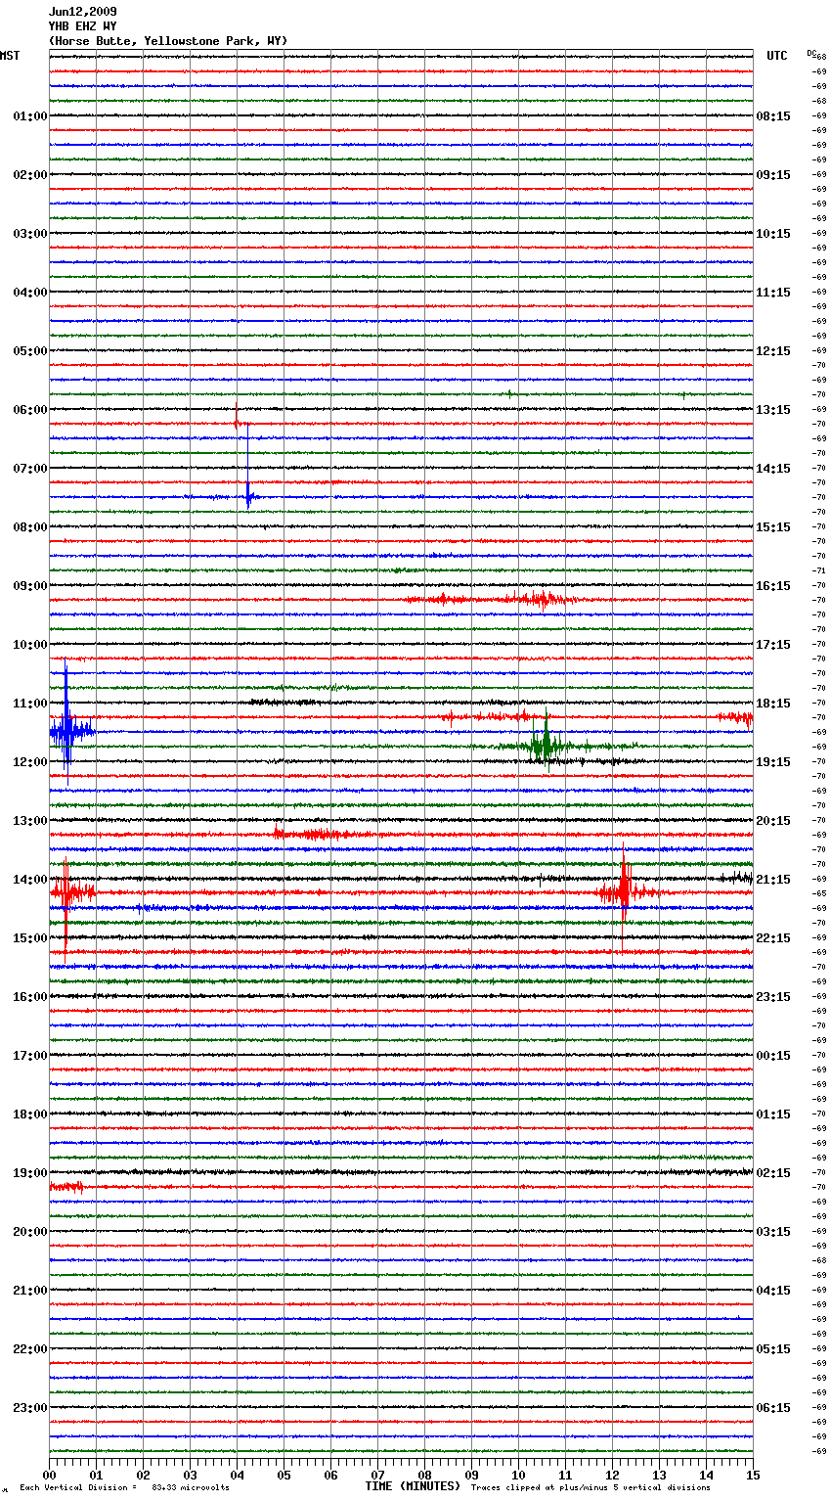The height and width of the screenshot is (1501, 831).
Task: Click the traces clipped footnote text
Action: tap(590, 1487)
